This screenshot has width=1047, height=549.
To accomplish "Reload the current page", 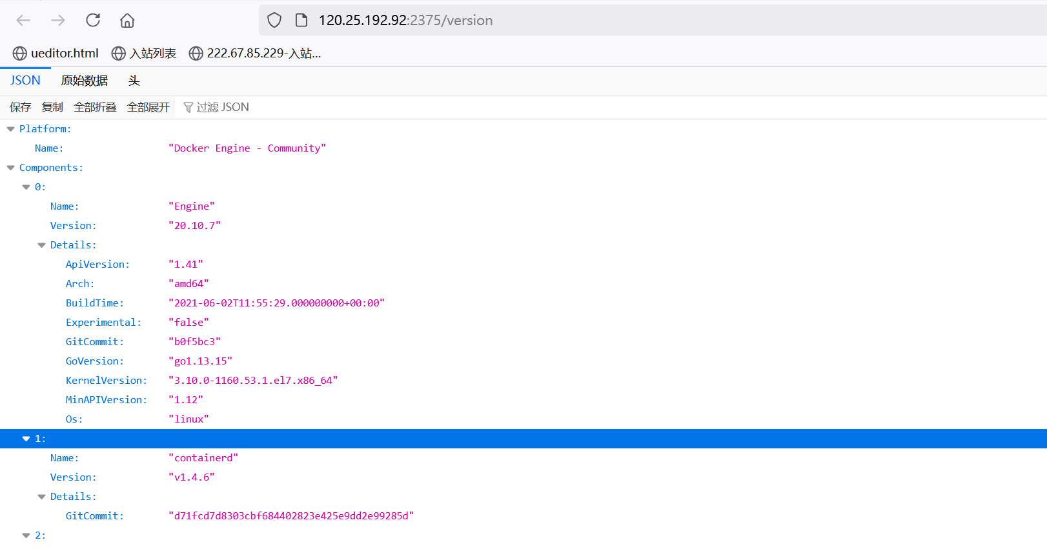I will 93,21.
